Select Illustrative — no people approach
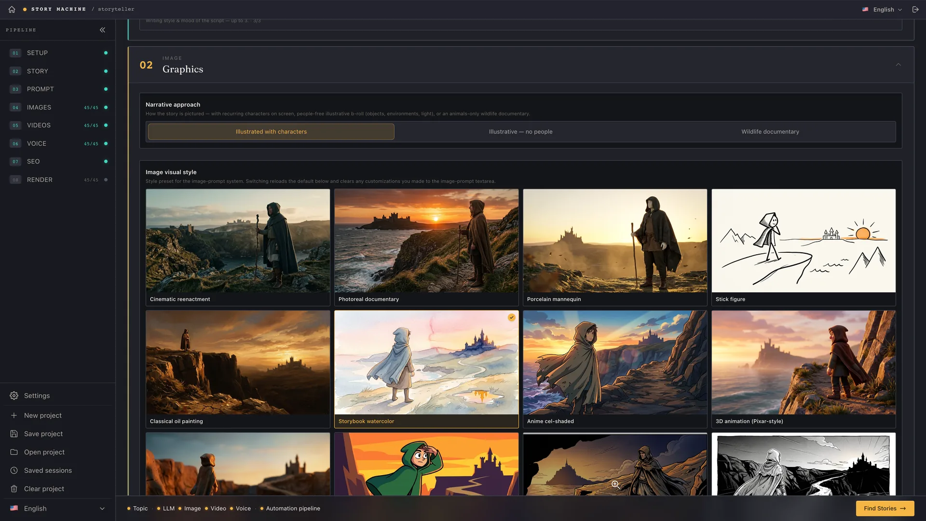Screen dimensions: 926x521 (520, 132)
